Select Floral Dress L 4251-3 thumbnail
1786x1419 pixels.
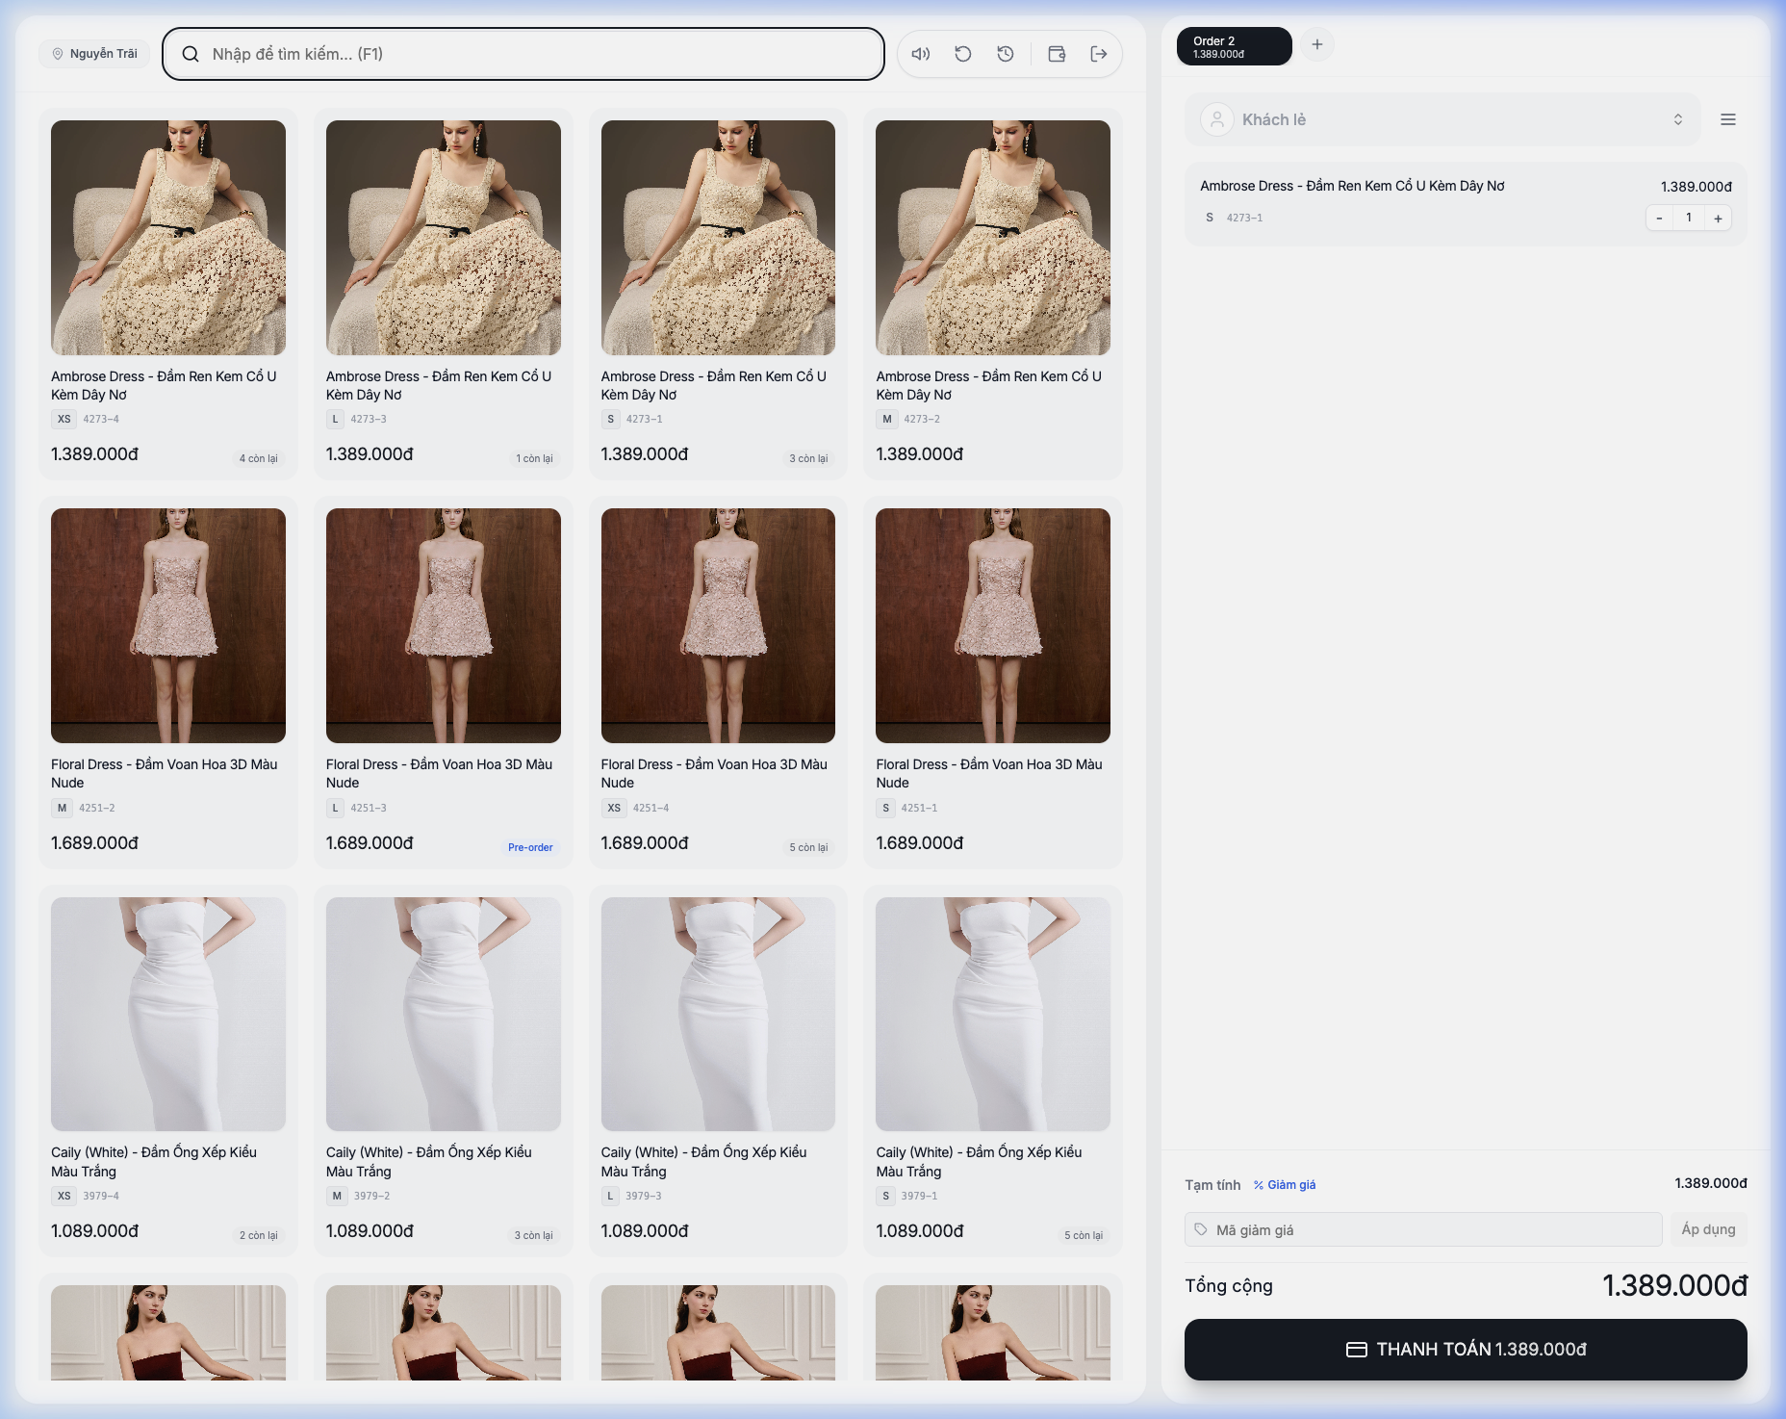click(444, 626)
